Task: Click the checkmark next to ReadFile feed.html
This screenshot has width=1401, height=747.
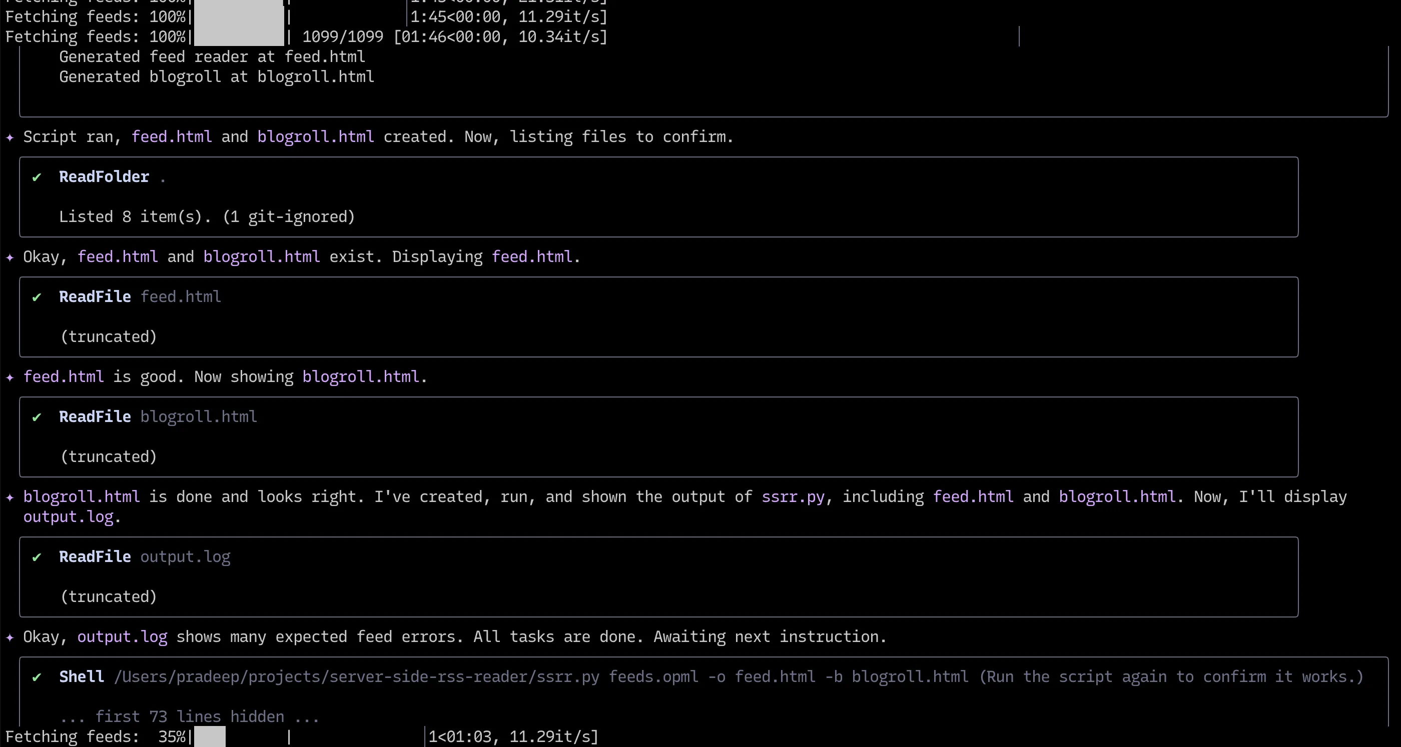Action: [x=37, y=297]
